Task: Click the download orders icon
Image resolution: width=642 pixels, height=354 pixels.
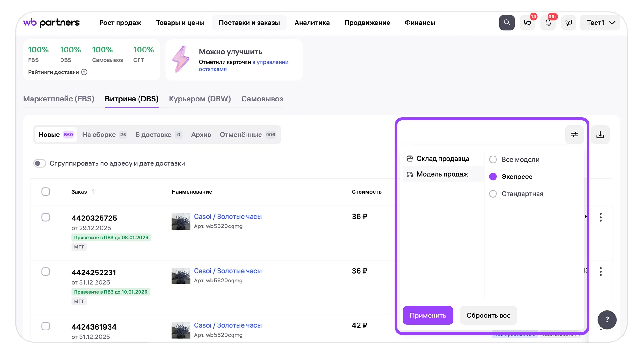Action: click(x=600, y=135)
